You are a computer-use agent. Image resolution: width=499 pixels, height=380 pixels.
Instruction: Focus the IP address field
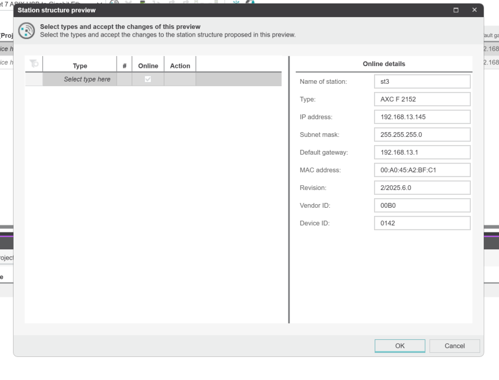point(422,117)
